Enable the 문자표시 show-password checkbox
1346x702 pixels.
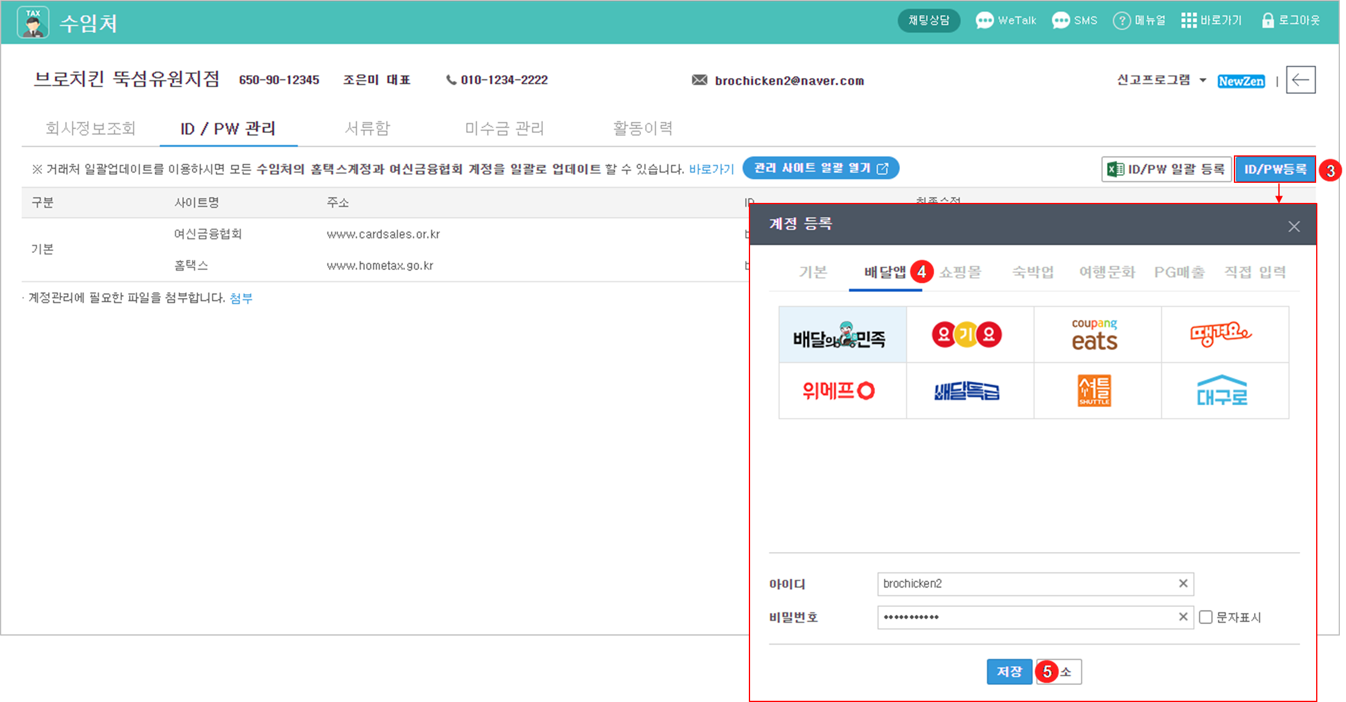click(x=1205, y=617)
